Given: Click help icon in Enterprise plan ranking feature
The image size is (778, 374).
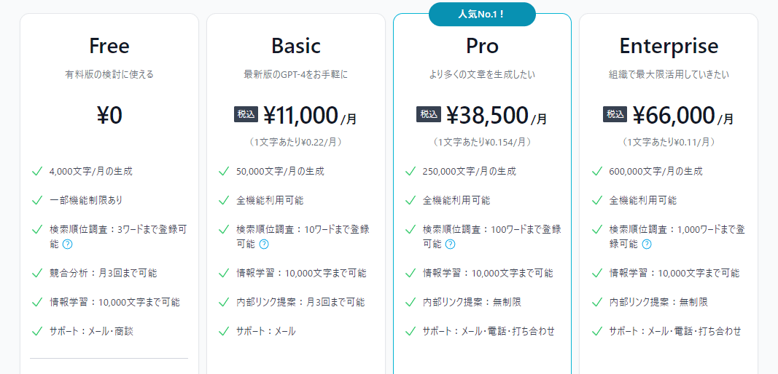Looking at the screenshot, I should (x=647, y=244).
